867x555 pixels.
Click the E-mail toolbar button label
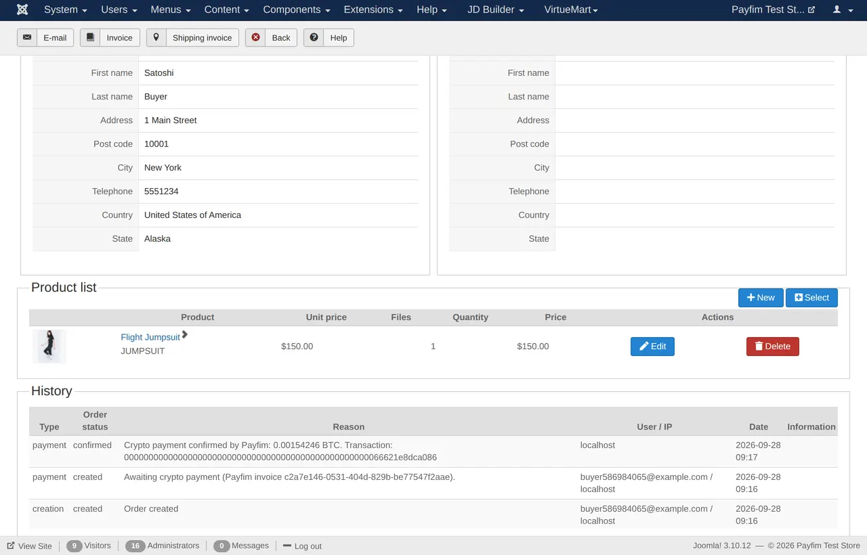(x=55, y=38)
